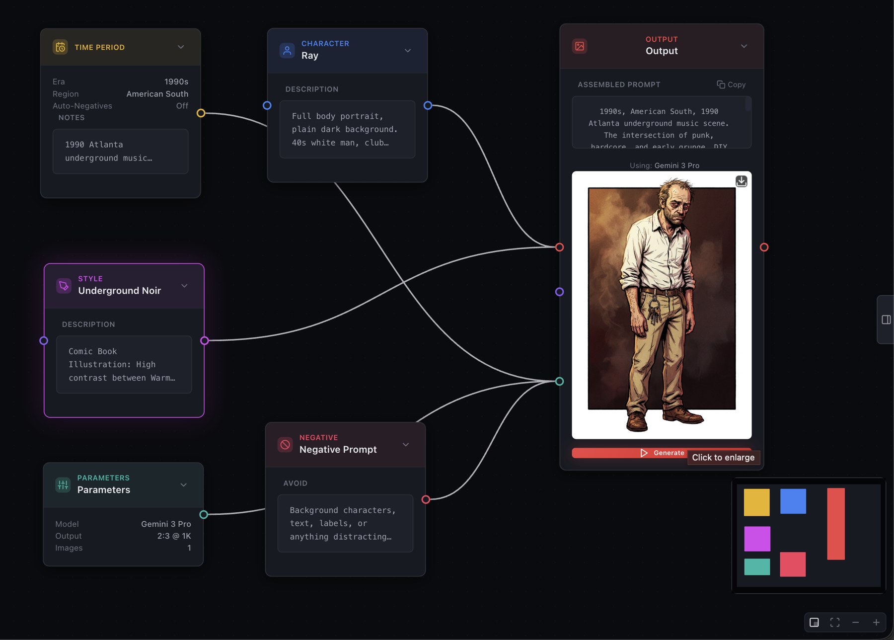Click the Model value Gemini 3 Pro in Parameters
This screenshot has width=894, height=640.
166,524
